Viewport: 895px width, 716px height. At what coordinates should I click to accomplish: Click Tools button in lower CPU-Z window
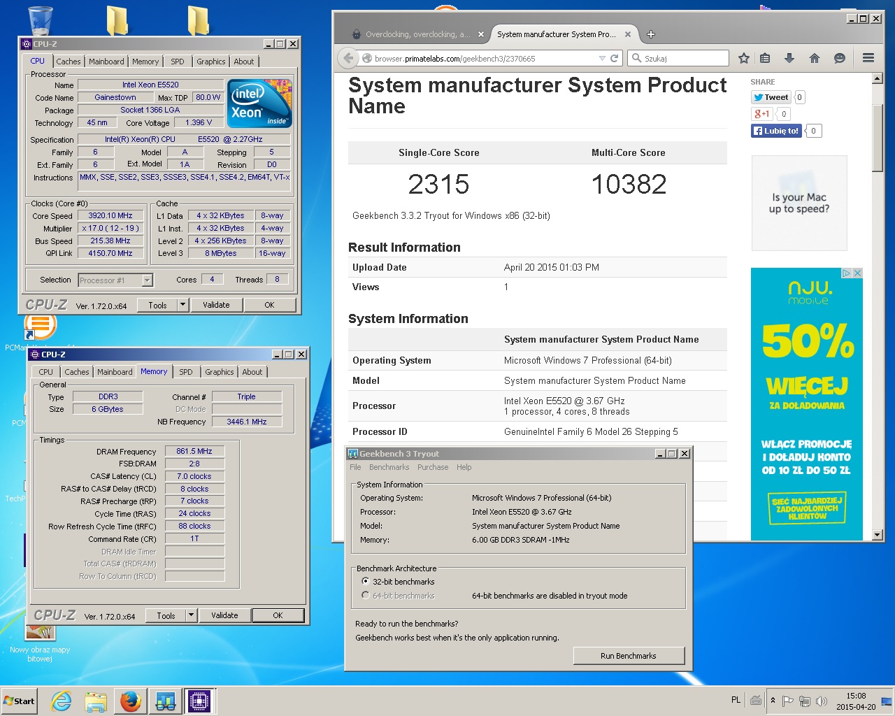click(166, 615)
